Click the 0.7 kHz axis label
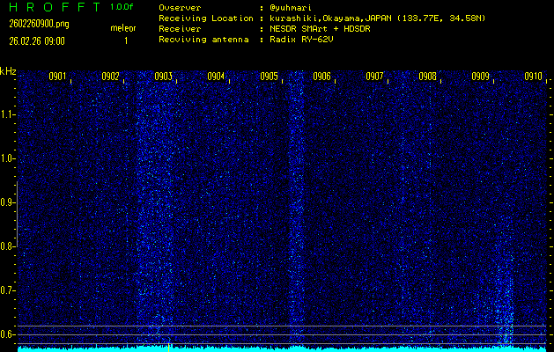The image size is (554, 352). pyautogui.click(x=6, y=290)
